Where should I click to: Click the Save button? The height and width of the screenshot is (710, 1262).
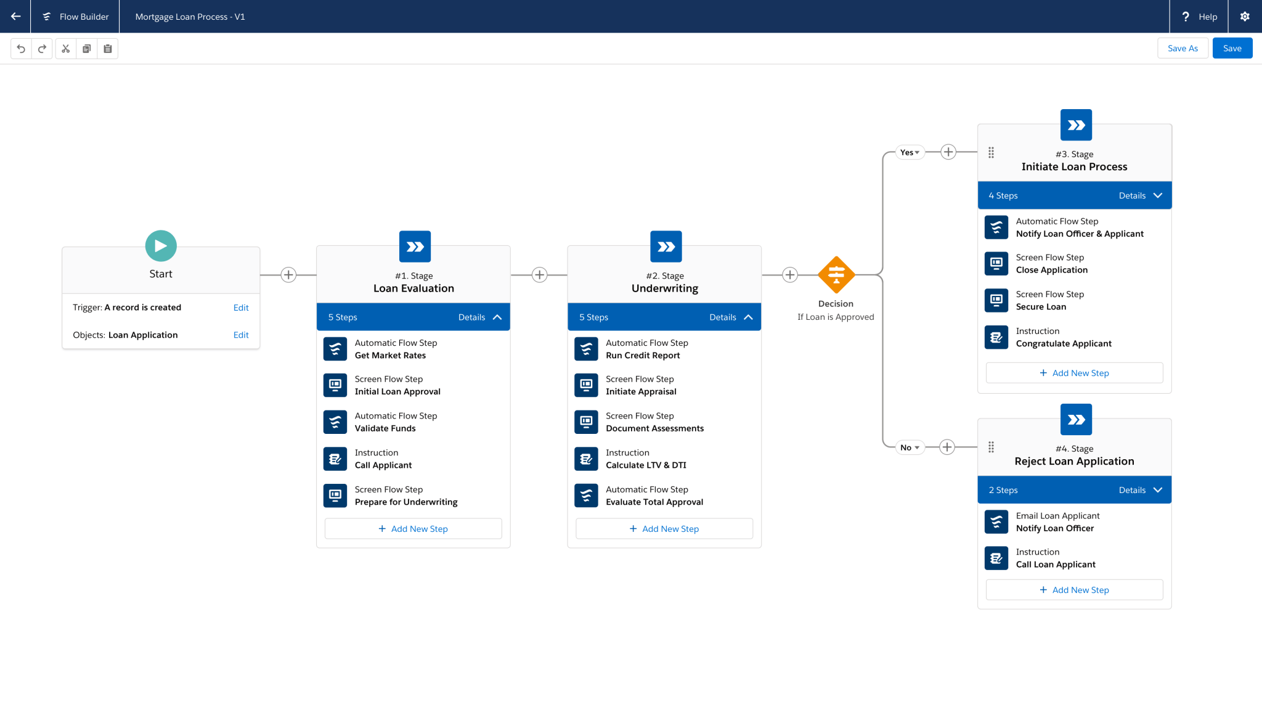coord(1232,48)
